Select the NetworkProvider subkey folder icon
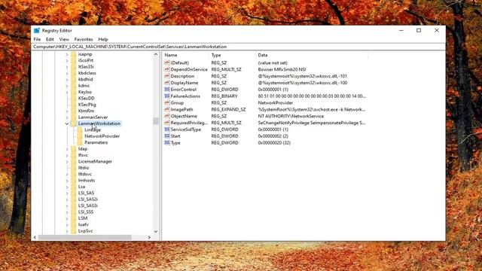This screenshot has width=482, height=271. (x=80, y=136)
